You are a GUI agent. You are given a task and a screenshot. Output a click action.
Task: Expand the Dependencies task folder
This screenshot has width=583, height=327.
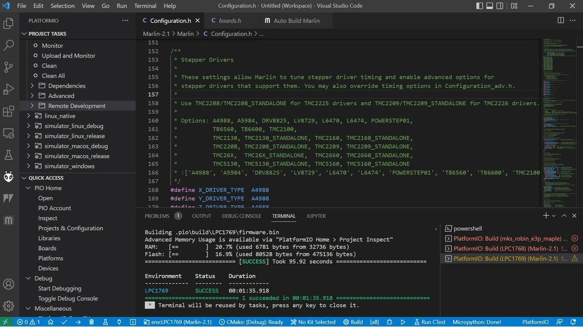(32, 86)
